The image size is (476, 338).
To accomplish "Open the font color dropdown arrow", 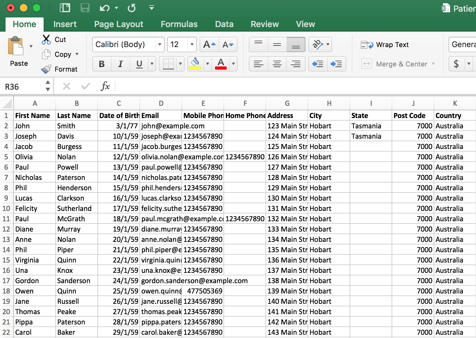I will [233, 64].
